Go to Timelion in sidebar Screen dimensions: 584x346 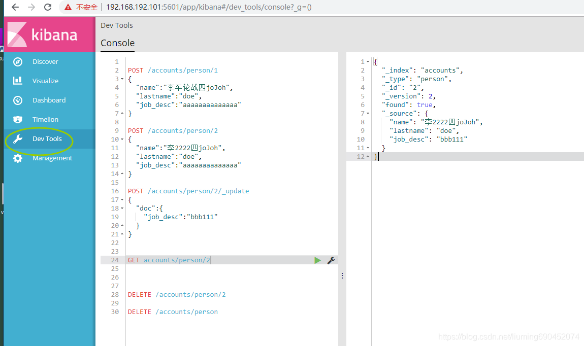(x=45, y=119)
